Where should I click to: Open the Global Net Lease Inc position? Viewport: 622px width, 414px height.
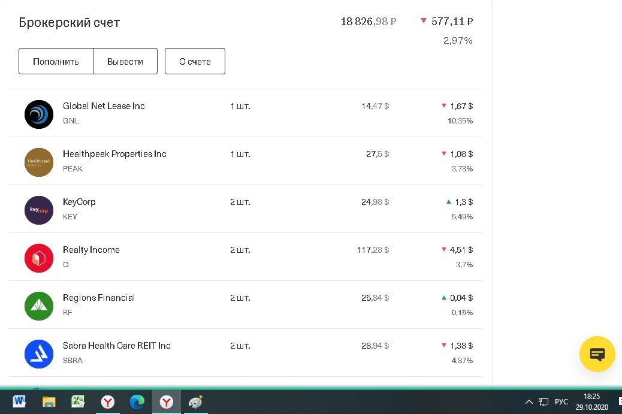pyautogui.click(x=246, y=113)
